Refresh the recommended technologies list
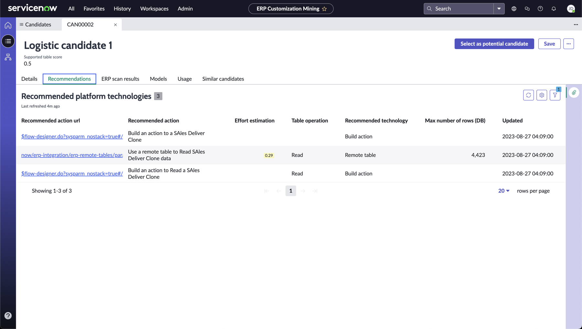The width and height of the screenshot is (582, 329). (528, 95)
